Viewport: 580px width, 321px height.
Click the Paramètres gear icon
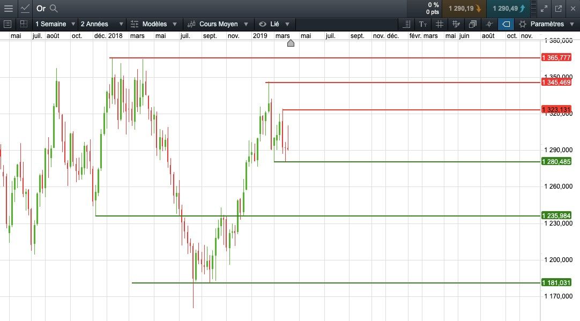pos(523,24)
